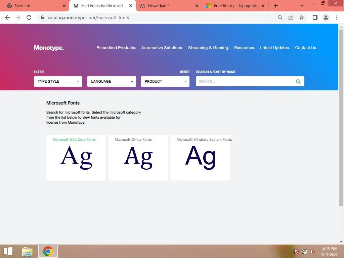Open Resources menu item

(x=245, y=48)
